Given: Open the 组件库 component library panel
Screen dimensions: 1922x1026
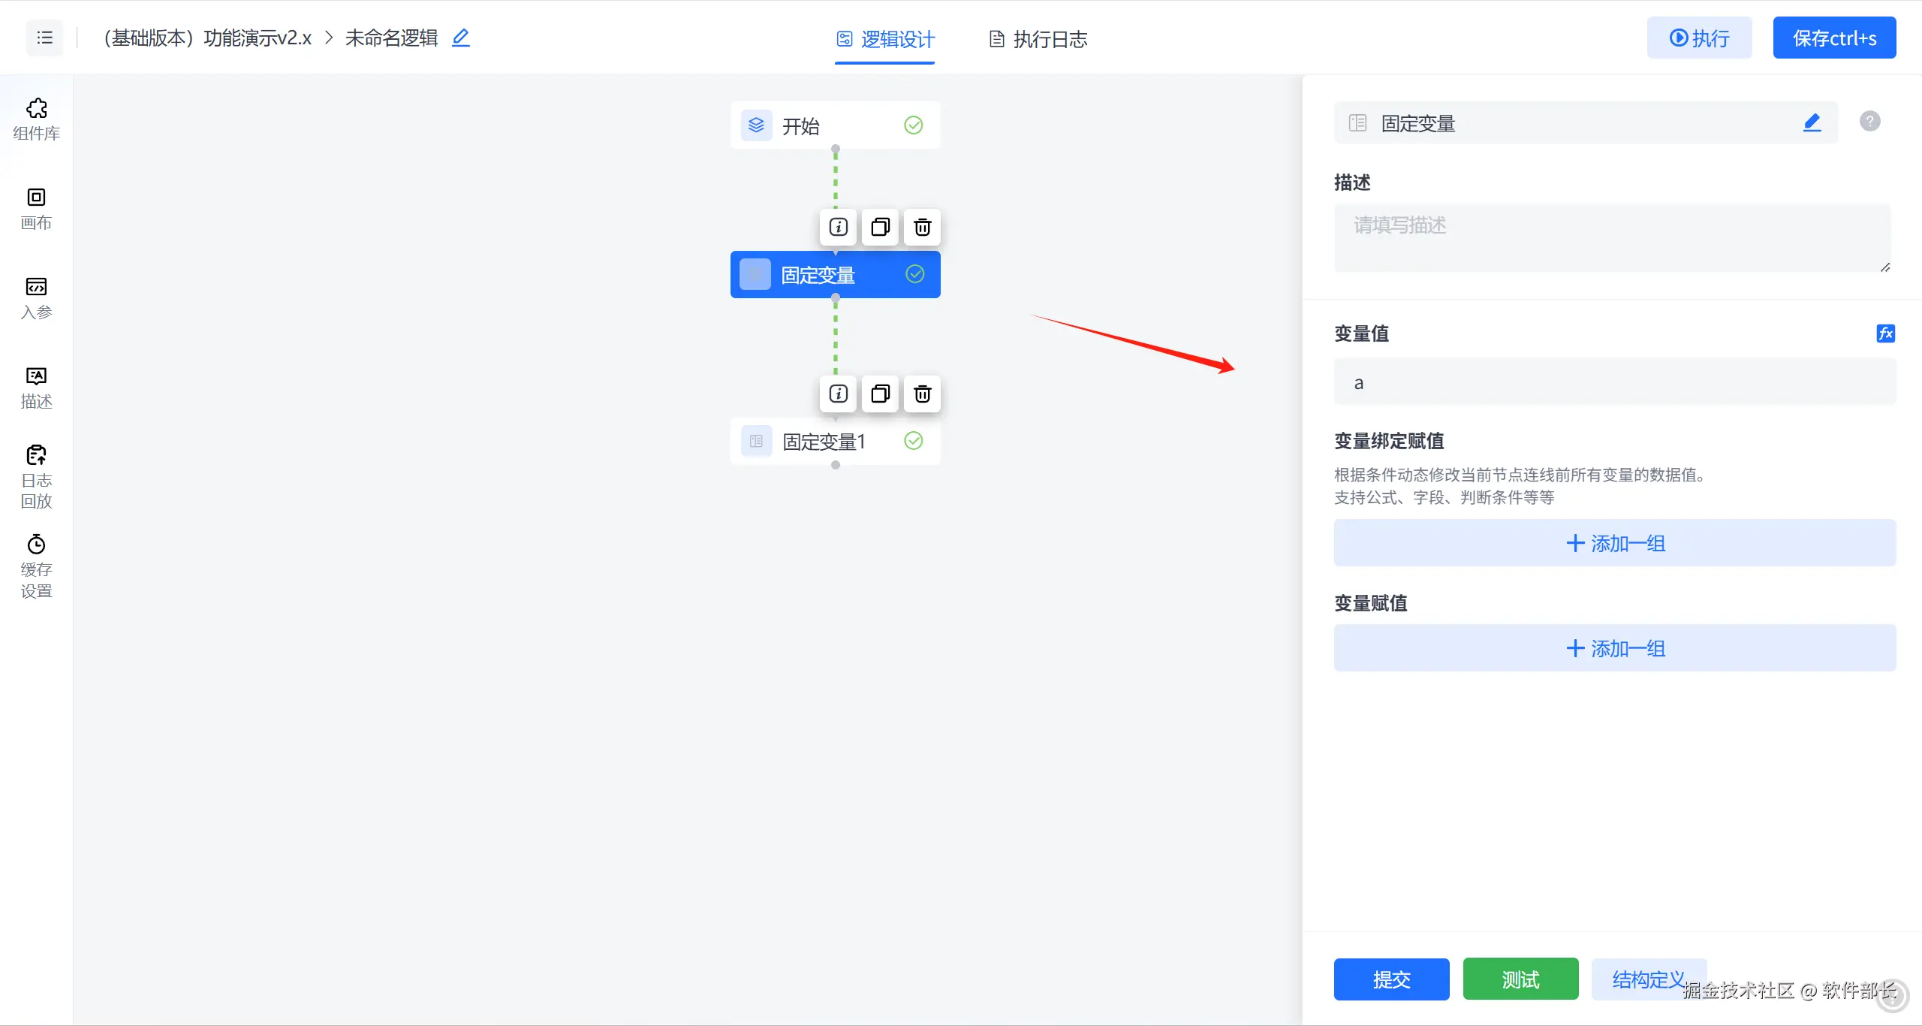Looking at the screenshot, I should click(x=36, y=119).
